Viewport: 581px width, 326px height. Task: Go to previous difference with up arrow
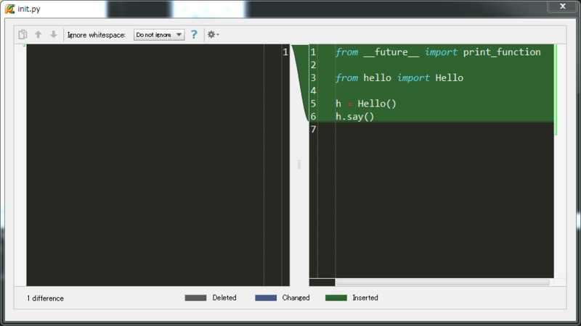[x=38, y=34]
